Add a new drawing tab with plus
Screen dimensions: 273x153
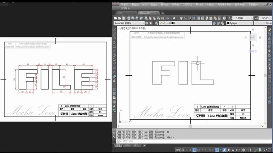coord(163,13)
